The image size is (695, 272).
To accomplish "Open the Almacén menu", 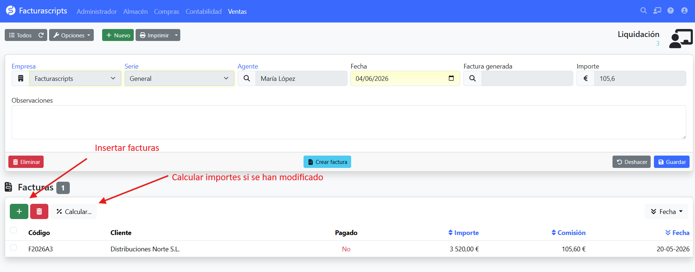I will [x=136, y=12].
